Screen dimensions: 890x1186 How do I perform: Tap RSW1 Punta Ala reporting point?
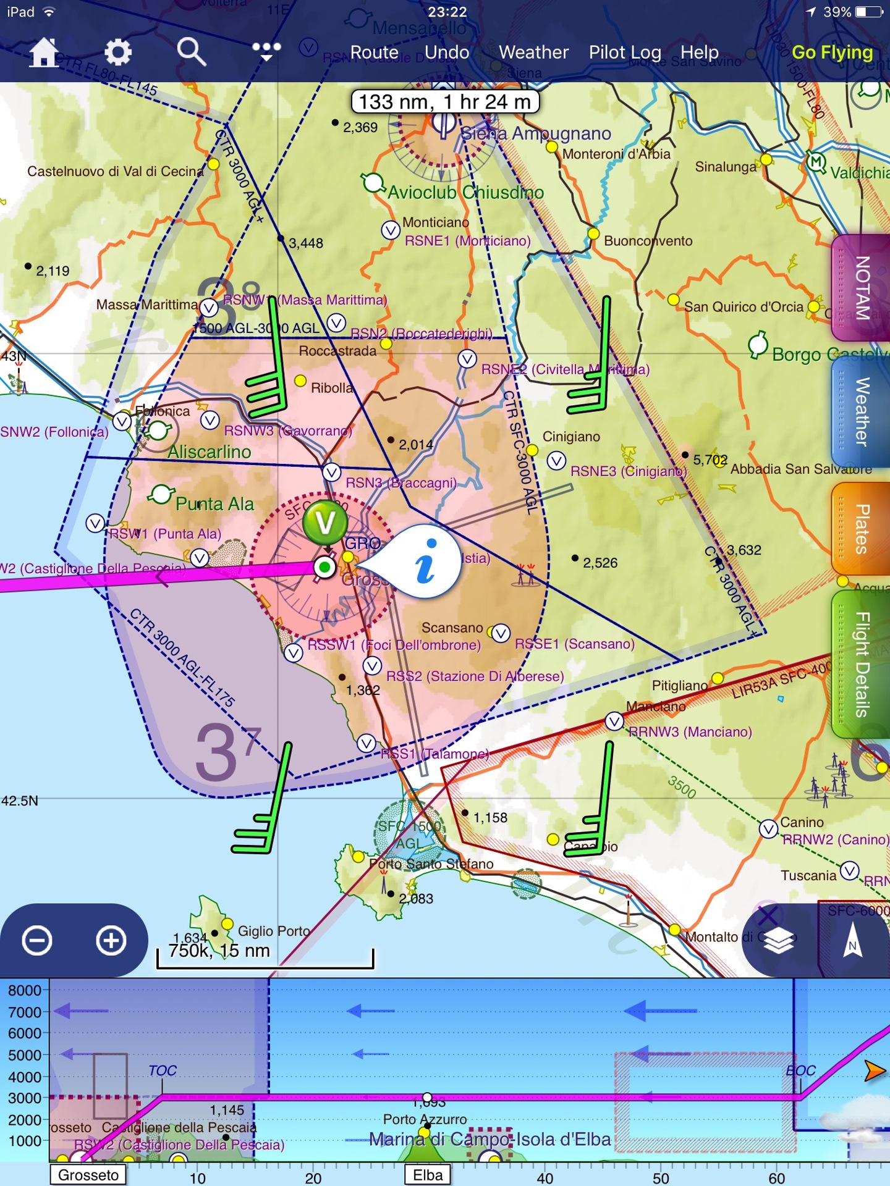coord(95,523)
